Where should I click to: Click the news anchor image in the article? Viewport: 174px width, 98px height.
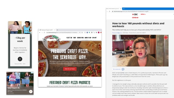(x=140, y=51)
